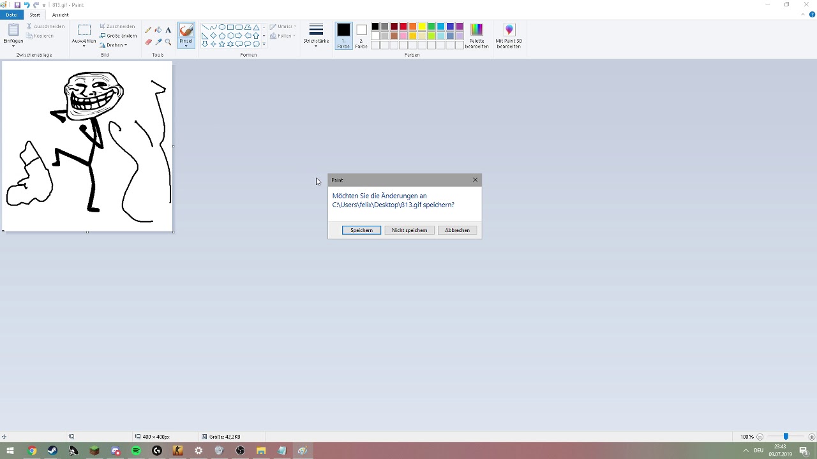Click the Pinsel brush icon
817x459 pixels.
(x=186, y=30)
